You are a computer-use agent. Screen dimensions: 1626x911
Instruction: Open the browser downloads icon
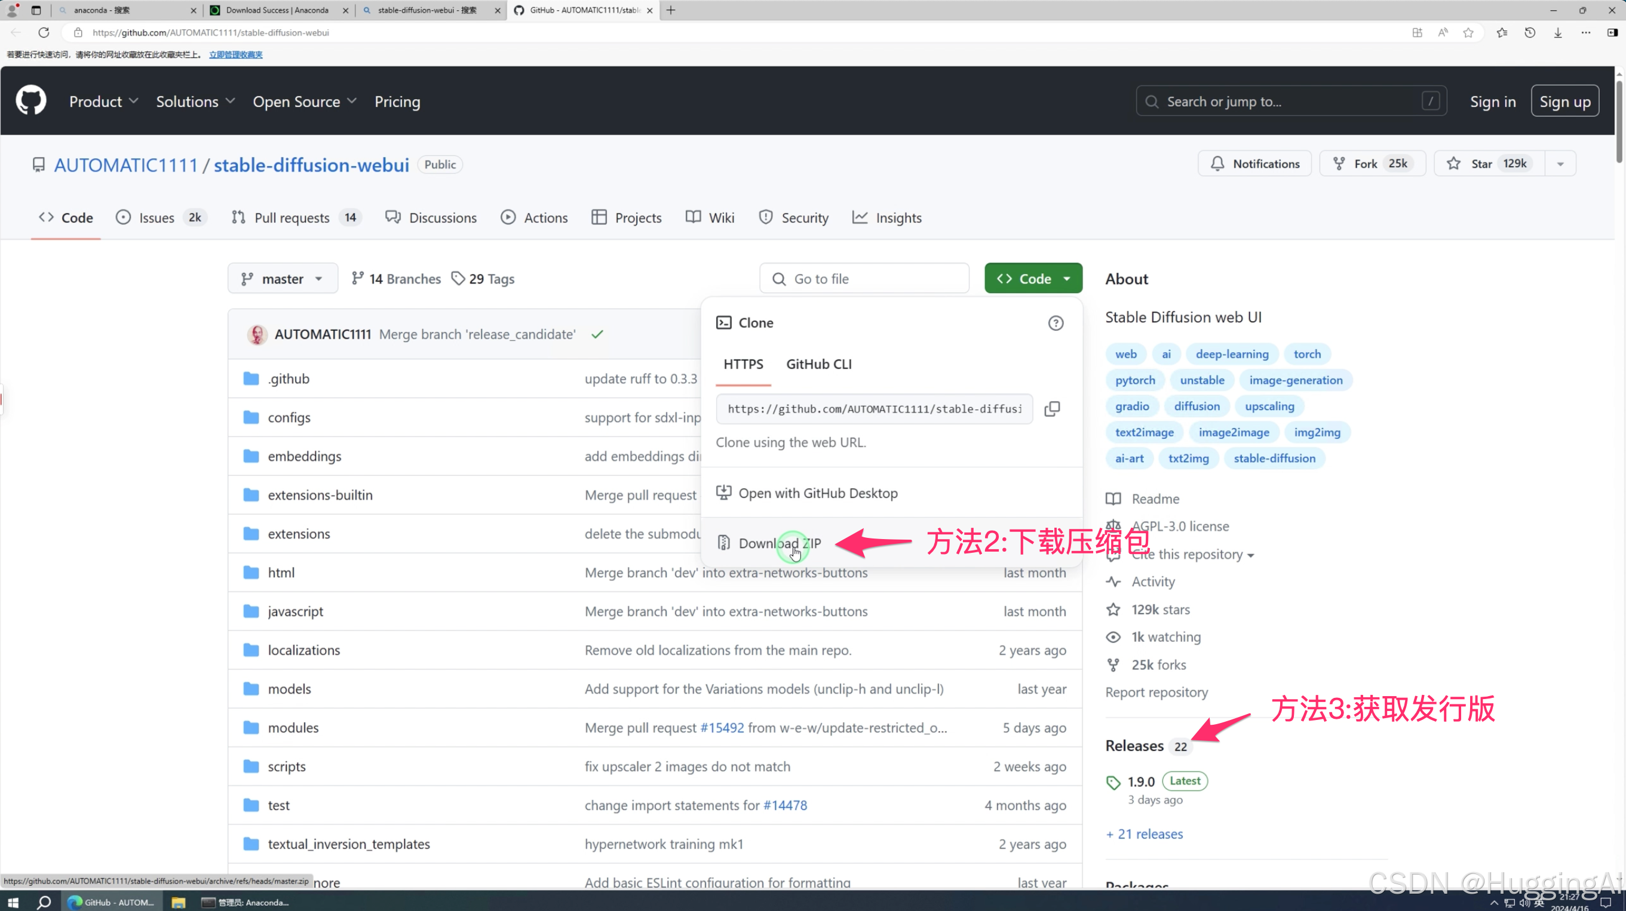pyautogui.click(x=1558, y=32)
